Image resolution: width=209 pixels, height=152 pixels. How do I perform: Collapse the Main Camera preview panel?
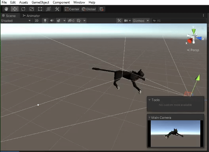click(149, 118)
